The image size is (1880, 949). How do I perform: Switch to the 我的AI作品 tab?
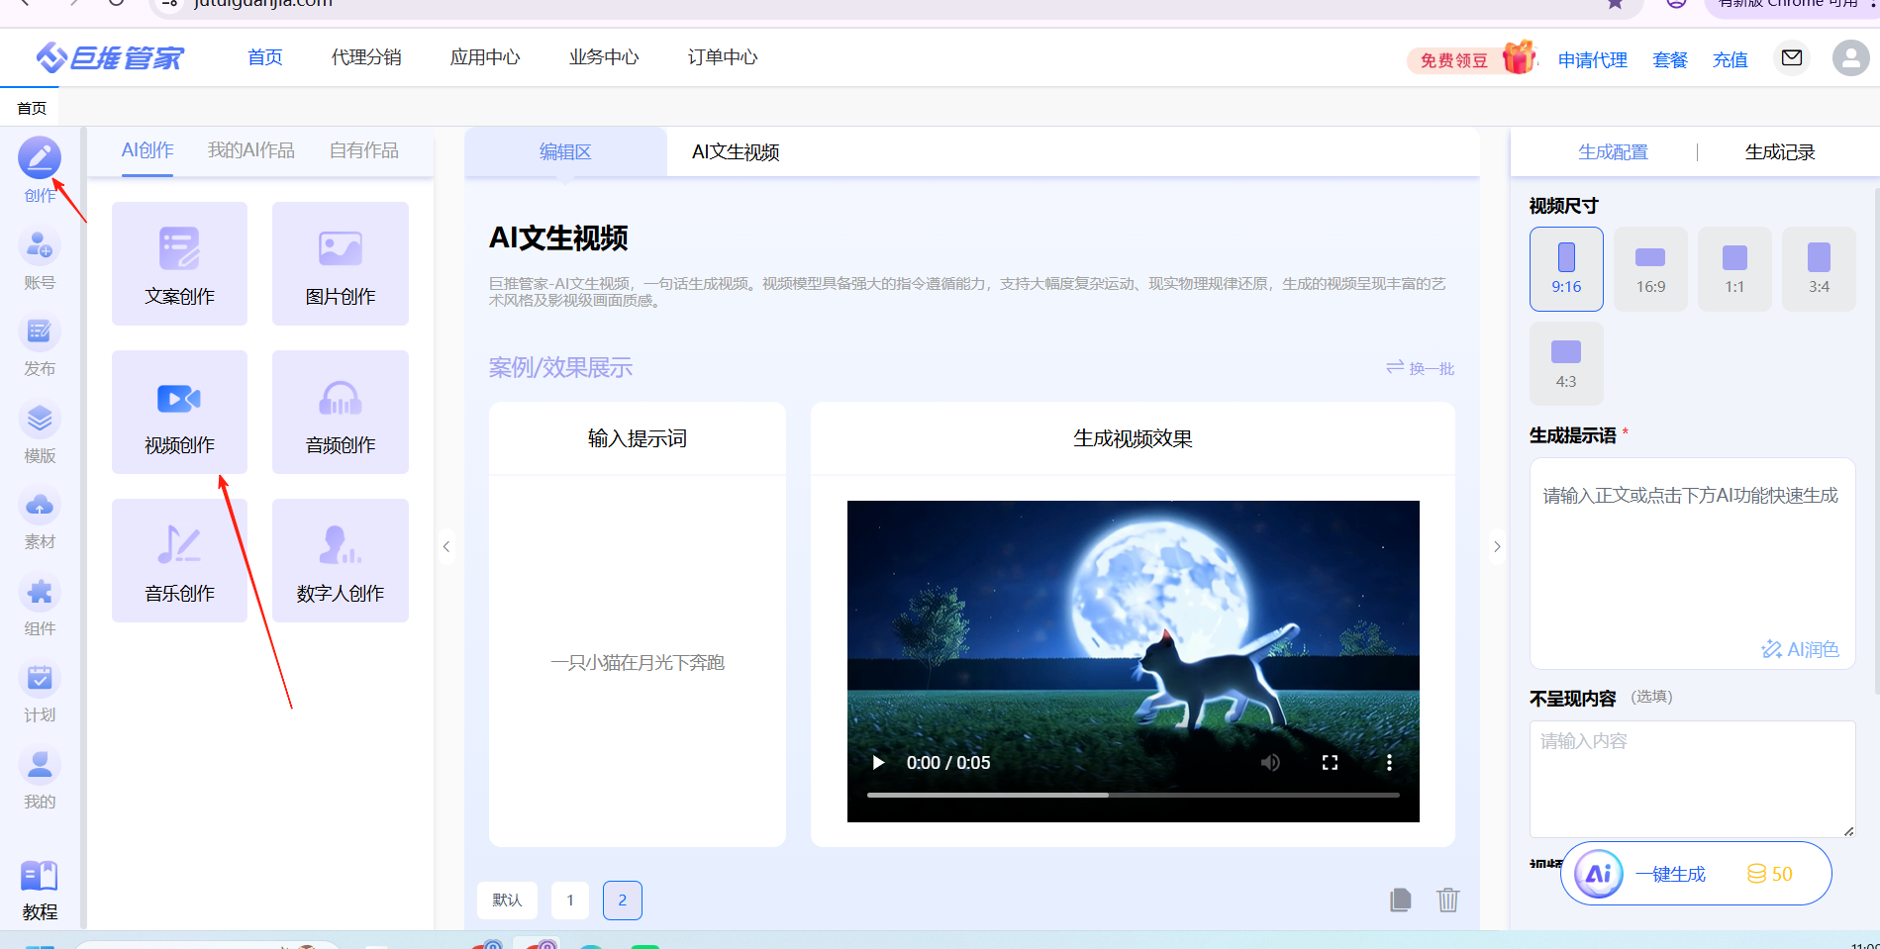tap(251, 150)
